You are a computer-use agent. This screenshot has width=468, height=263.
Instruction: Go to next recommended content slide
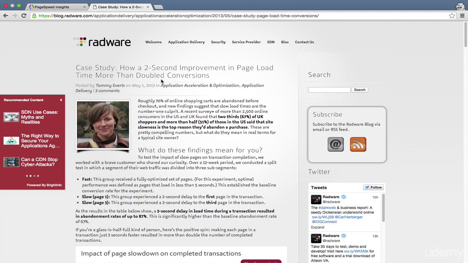point(38,176)
